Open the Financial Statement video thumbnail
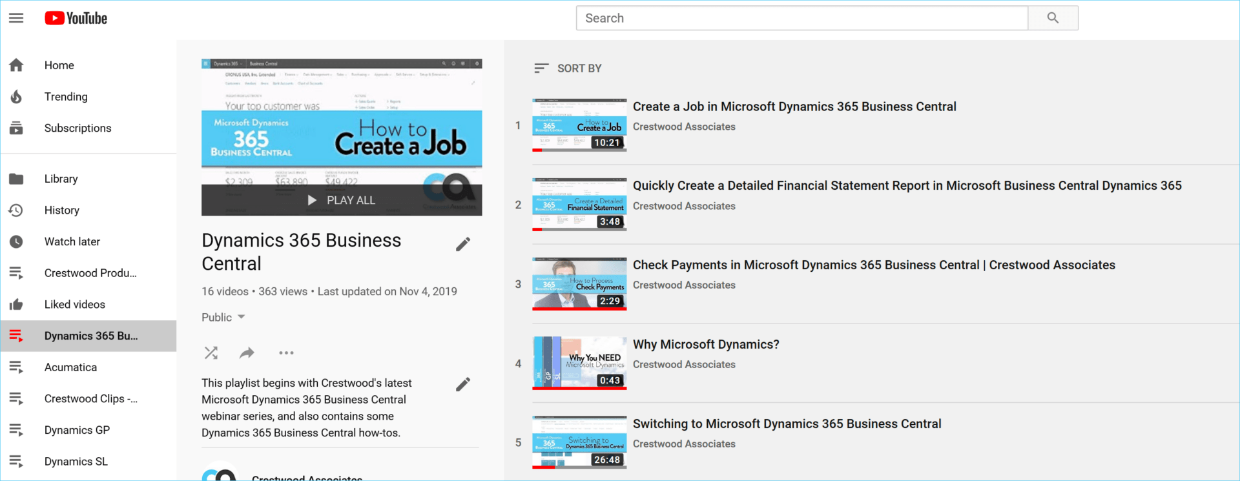Image resolution: width=1240 pixels, height=481 pixels. click(579, 205)
